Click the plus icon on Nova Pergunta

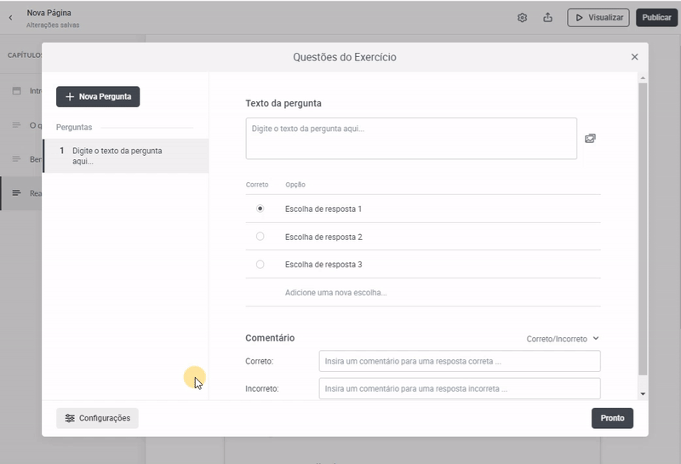click(70, 97)
